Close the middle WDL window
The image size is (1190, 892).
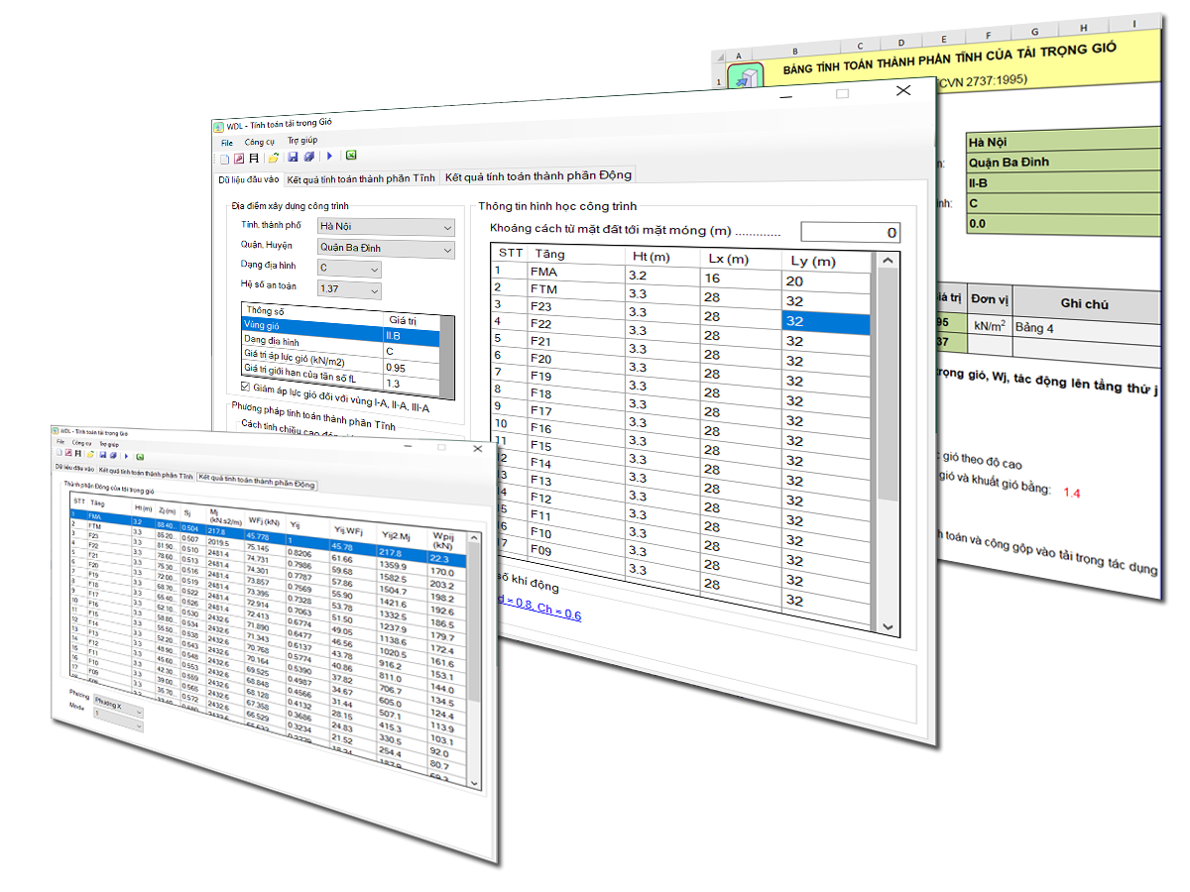click(902, 90)
